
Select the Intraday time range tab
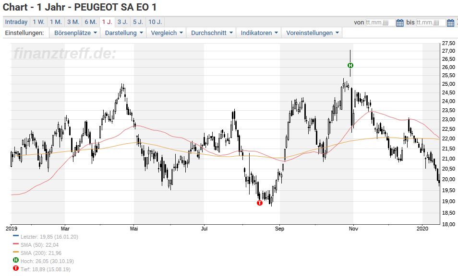tap(16, 22)
